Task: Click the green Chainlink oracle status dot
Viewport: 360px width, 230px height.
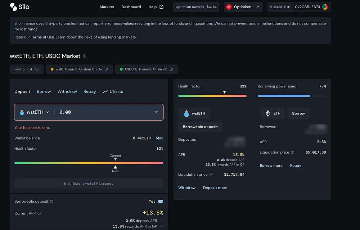Action: [121, 69]
